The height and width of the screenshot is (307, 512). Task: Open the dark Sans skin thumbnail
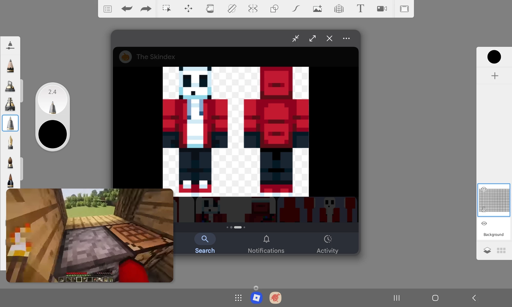pyautogui.click(x=236, y=210)
